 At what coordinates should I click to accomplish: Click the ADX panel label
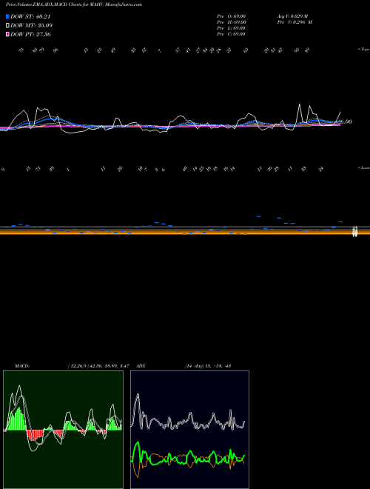pos(141,366)
